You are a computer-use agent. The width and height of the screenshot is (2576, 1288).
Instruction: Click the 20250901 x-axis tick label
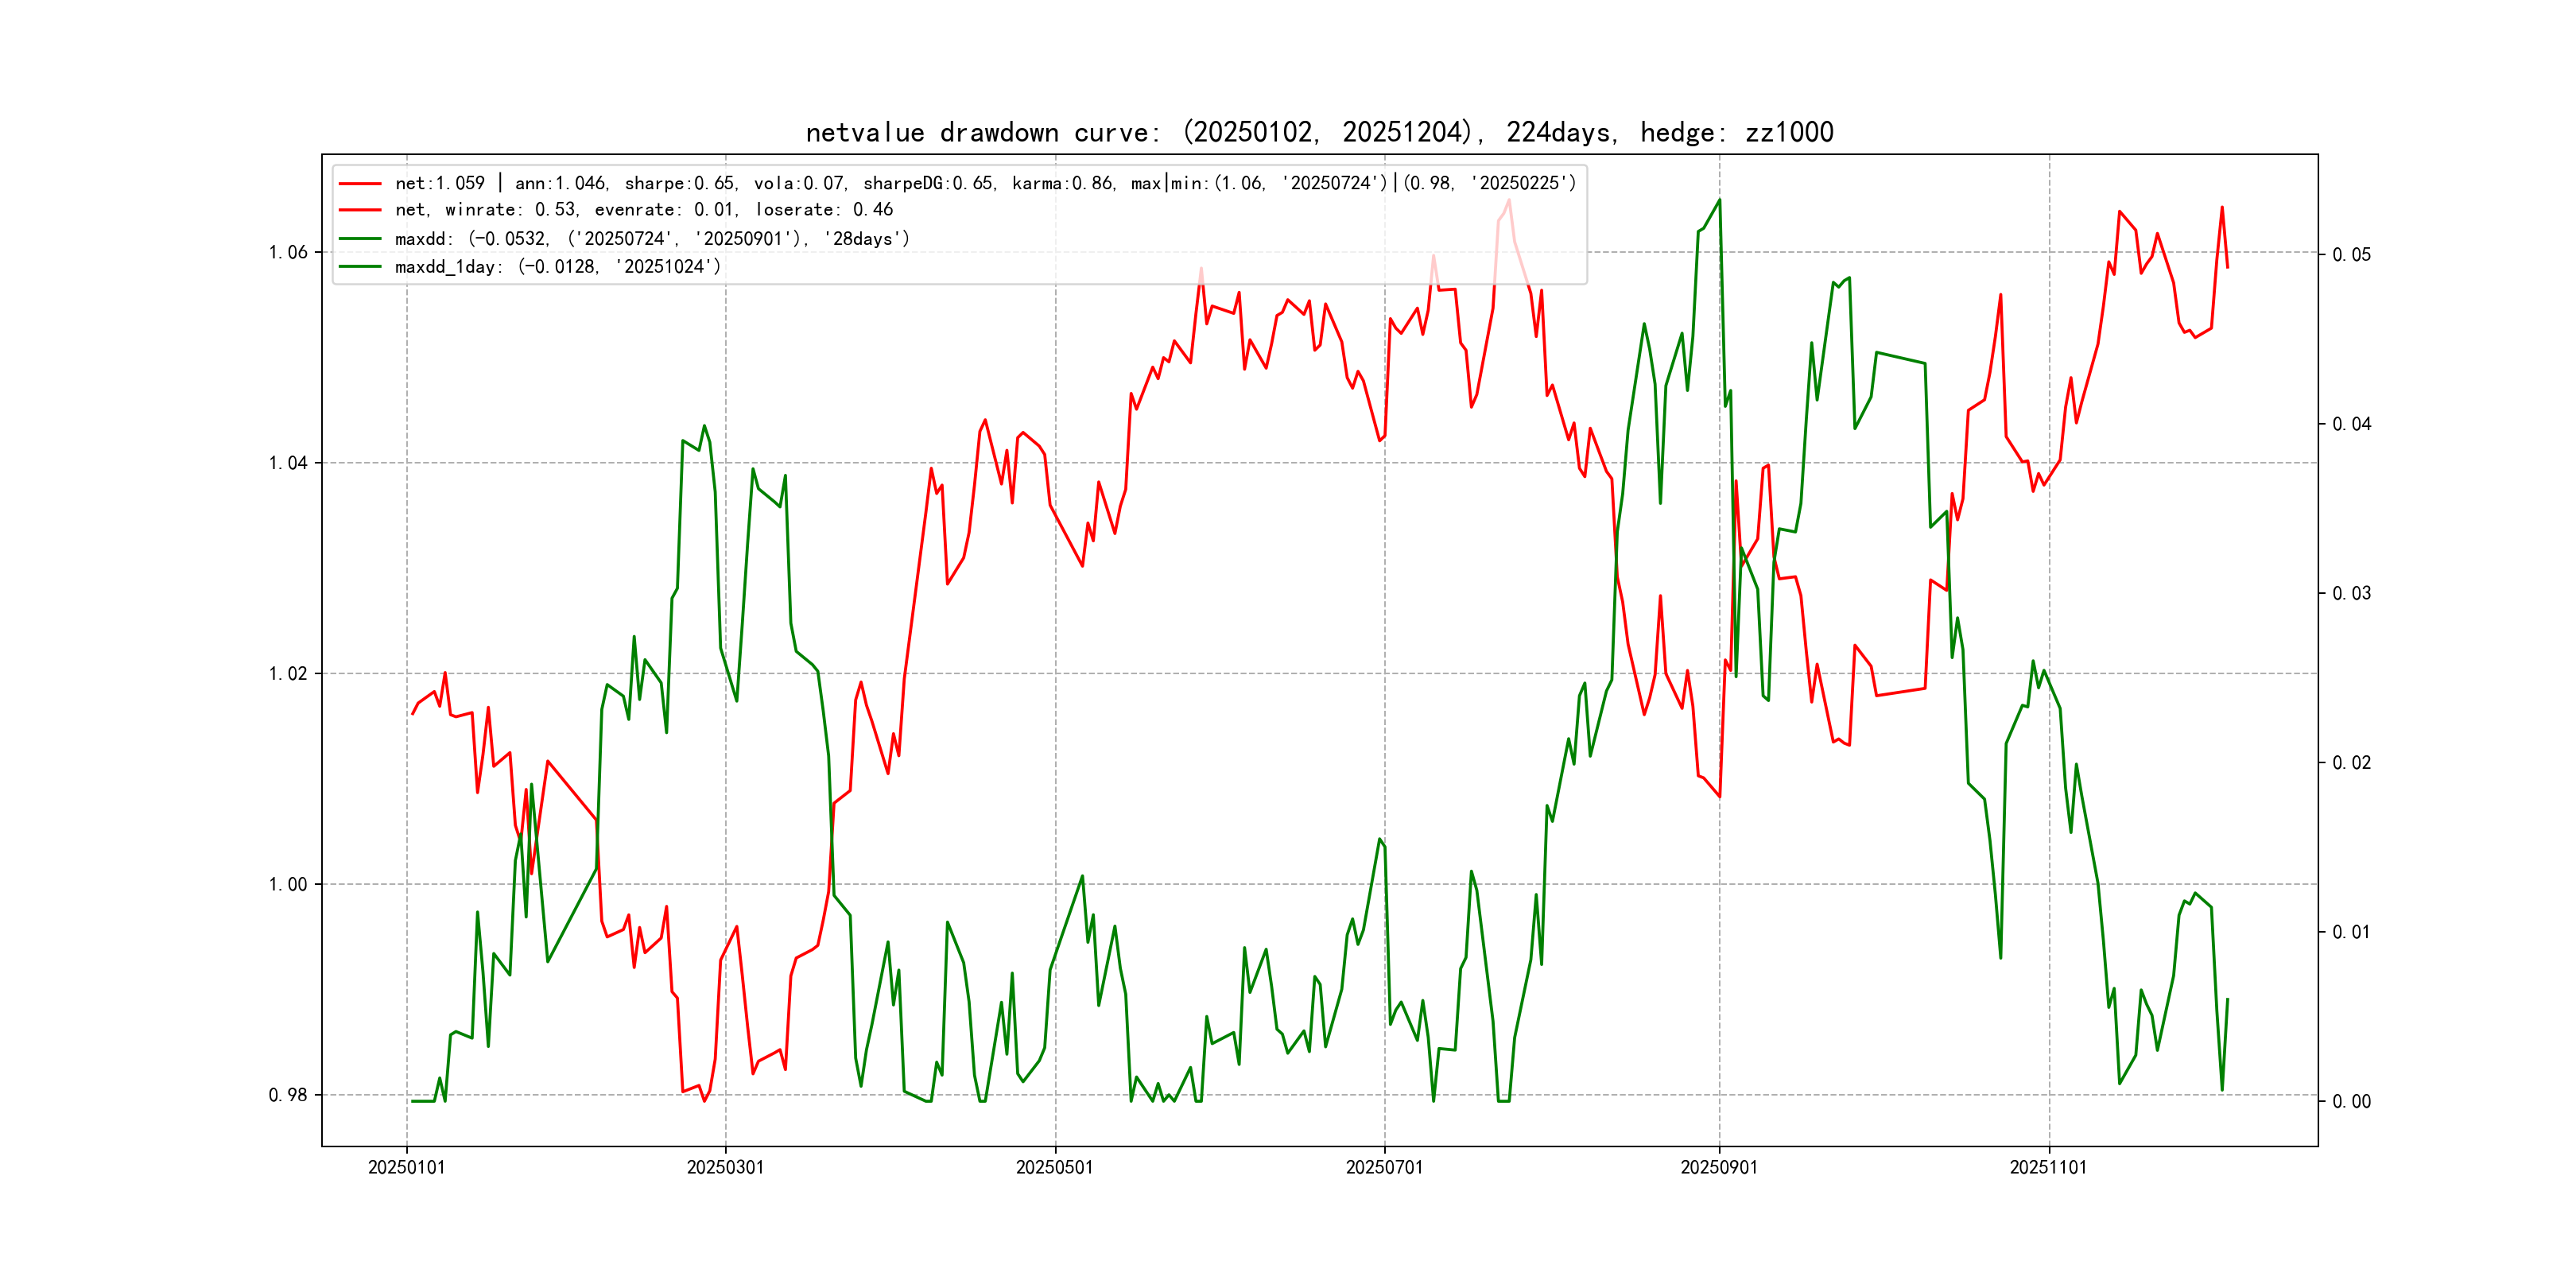tap(1719, 1167)
